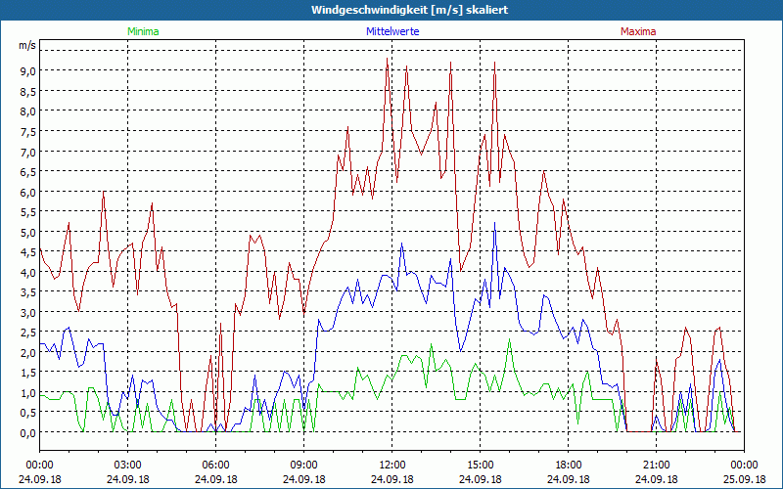Click the 25.09.18 date label
This screenshot has width=783, height=489.
pos(744,479)
